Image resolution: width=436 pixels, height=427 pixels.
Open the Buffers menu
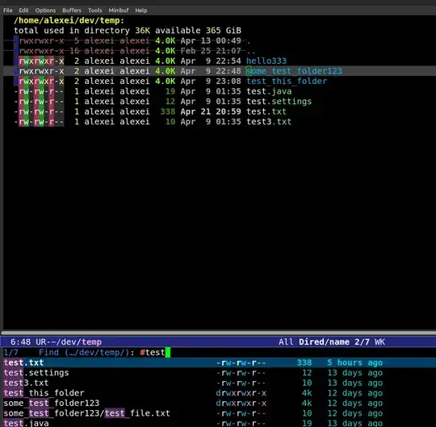pyautogui.click(x=72, y=10)
